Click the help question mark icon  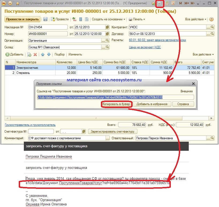(x=212, y=19)
